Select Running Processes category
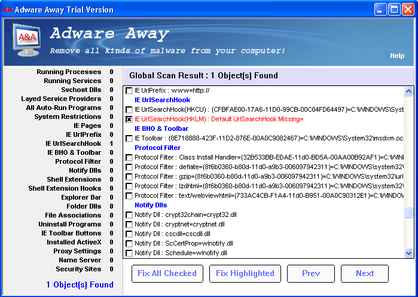Image resolution: width=418 pixels, height=297 pixels. coord(69,72)
